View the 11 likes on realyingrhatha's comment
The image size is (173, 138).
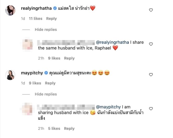pyautogui.click(x=36, y=19)
